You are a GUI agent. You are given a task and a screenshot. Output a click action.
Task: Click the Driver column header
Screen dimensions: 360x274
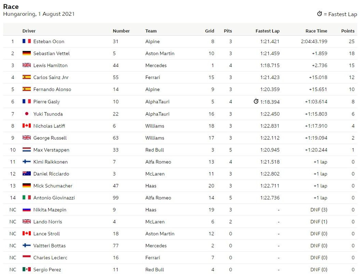point(29,31)
